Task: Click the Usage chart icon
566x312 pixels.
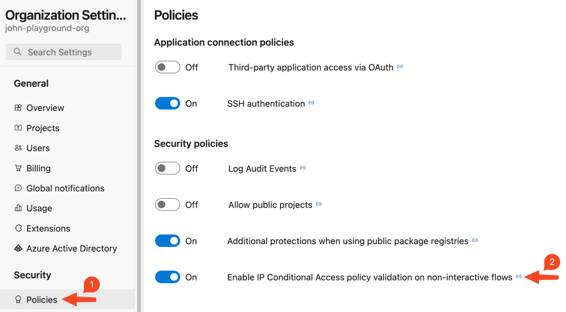Action: pos(18,209)
